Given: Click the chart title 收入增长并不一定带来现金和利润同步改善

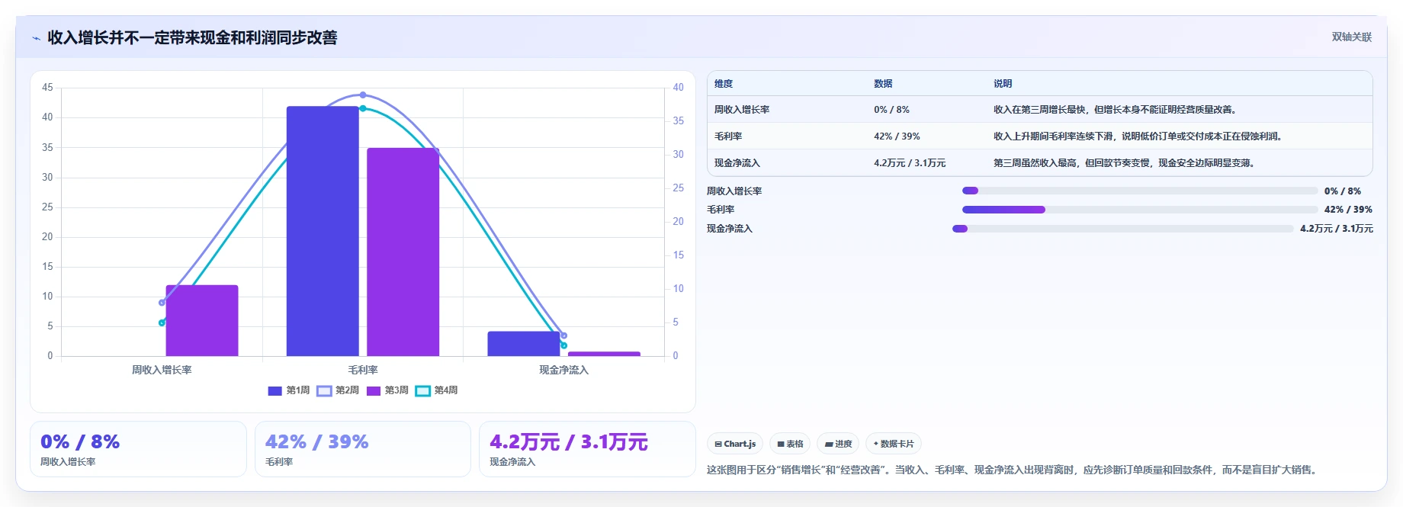Looking at the screenshot, I should coord(192,38).
